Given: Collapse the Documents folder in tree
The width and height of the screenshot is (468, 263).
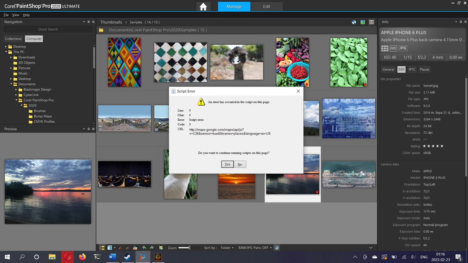Looking at the screenshot, I should pos(11,84).
